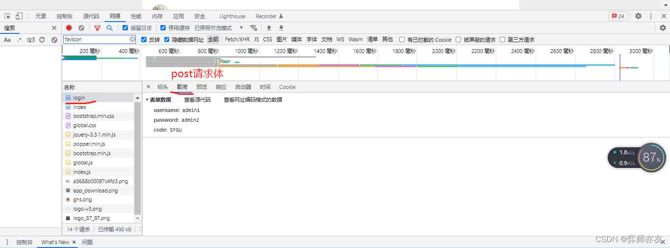Filter requests by JS type
Viewport: 670px width, 248px height.
click(257, 40)
